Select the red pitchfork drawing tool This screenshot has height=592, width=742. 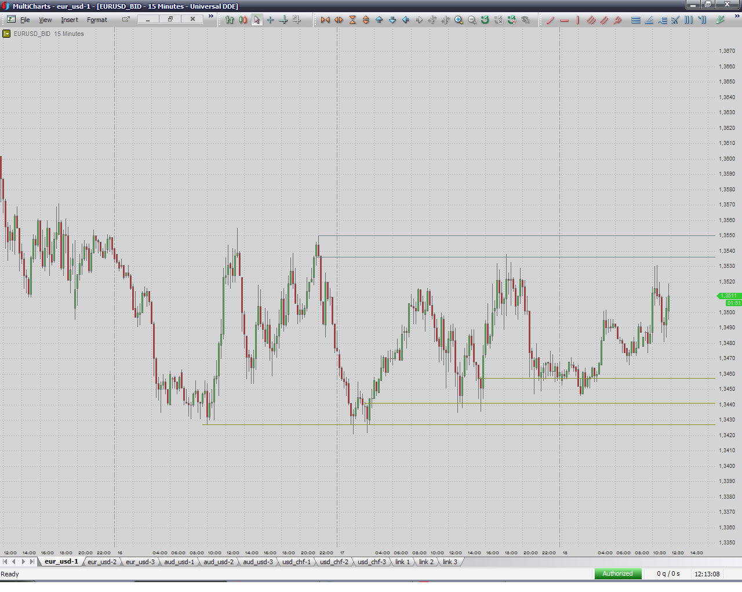point(617,20)
